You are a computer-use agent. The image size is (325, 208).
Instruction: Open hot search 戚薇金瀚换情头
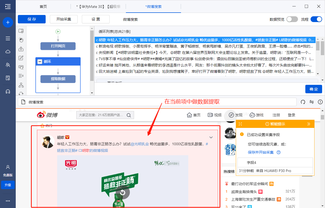tap(244, 191)
